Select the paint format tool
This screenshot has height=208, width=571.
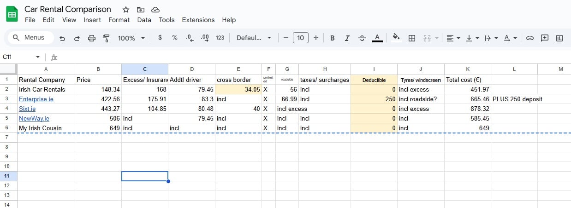click(x=106, y=38)
